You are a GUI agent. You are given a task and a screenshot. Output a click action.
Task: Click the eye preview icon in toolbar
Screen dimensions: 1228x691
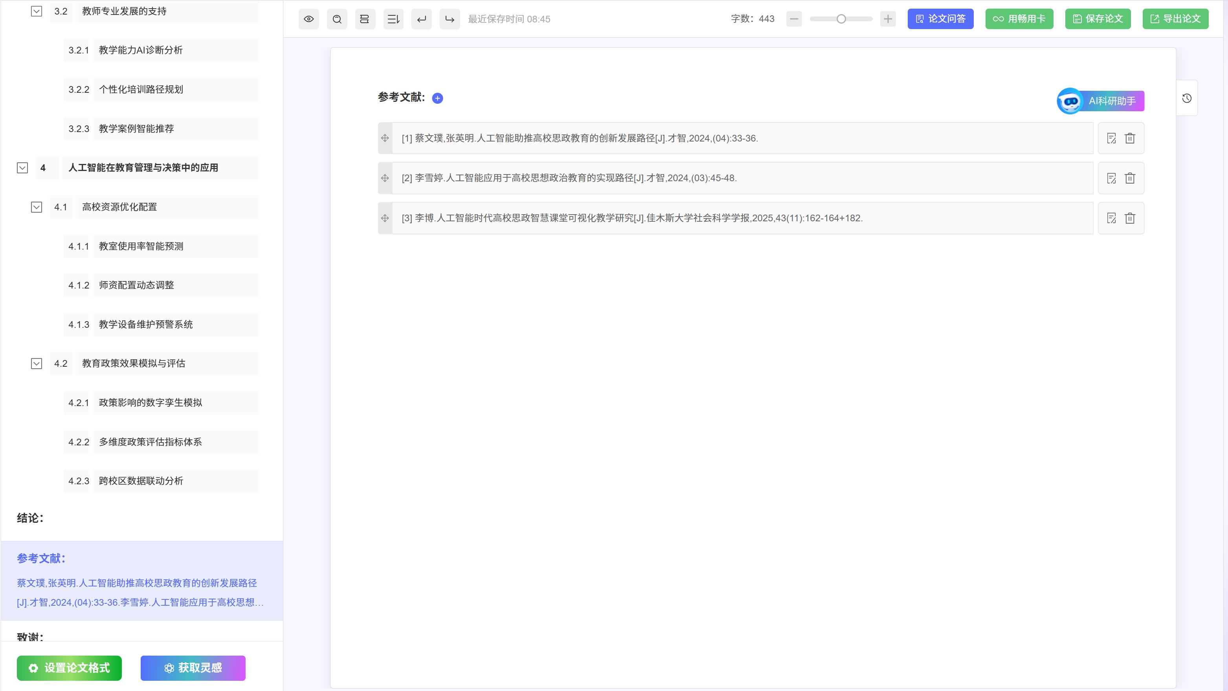[x=308, y=19]
